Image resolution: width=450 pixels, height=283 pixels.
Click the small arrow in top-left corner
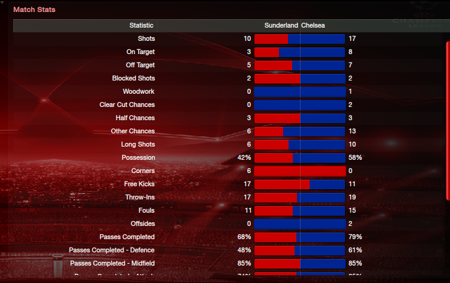click(2, 2)
